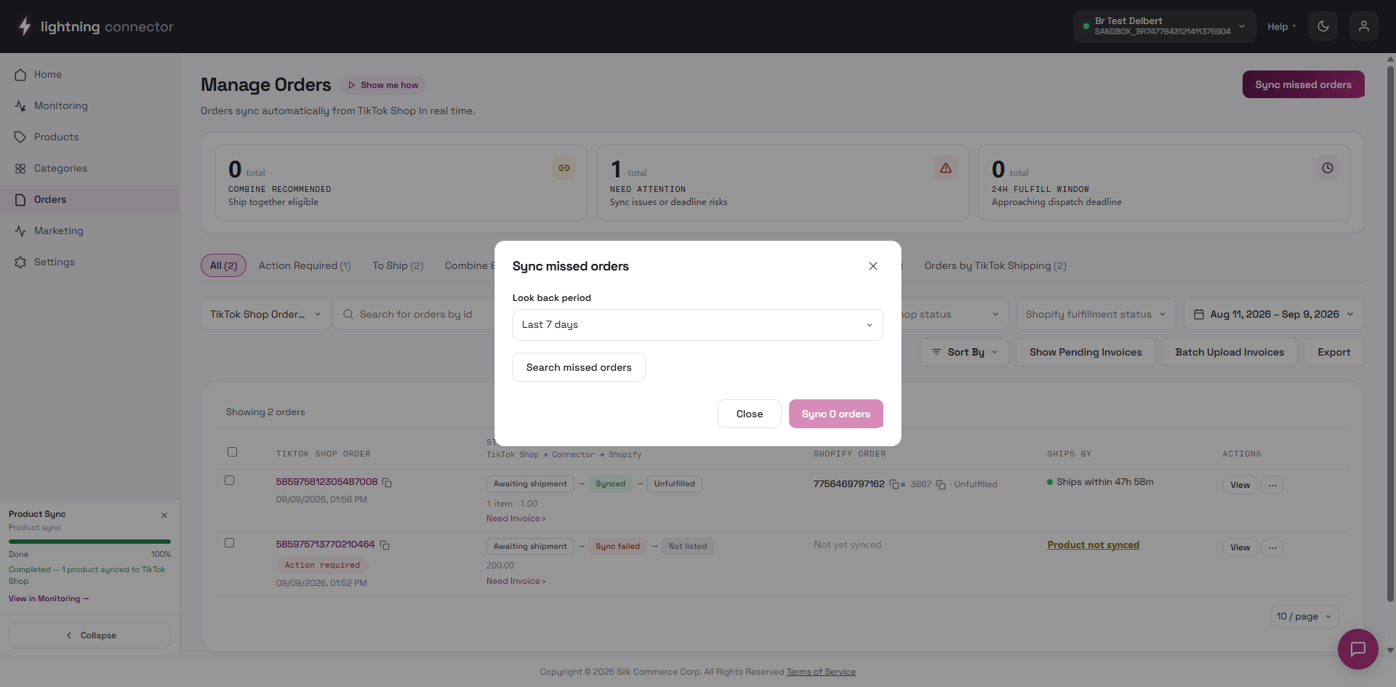Expand the Help menu
The height and width of the screenshot is (687, 1396).
click(1281, 26)
